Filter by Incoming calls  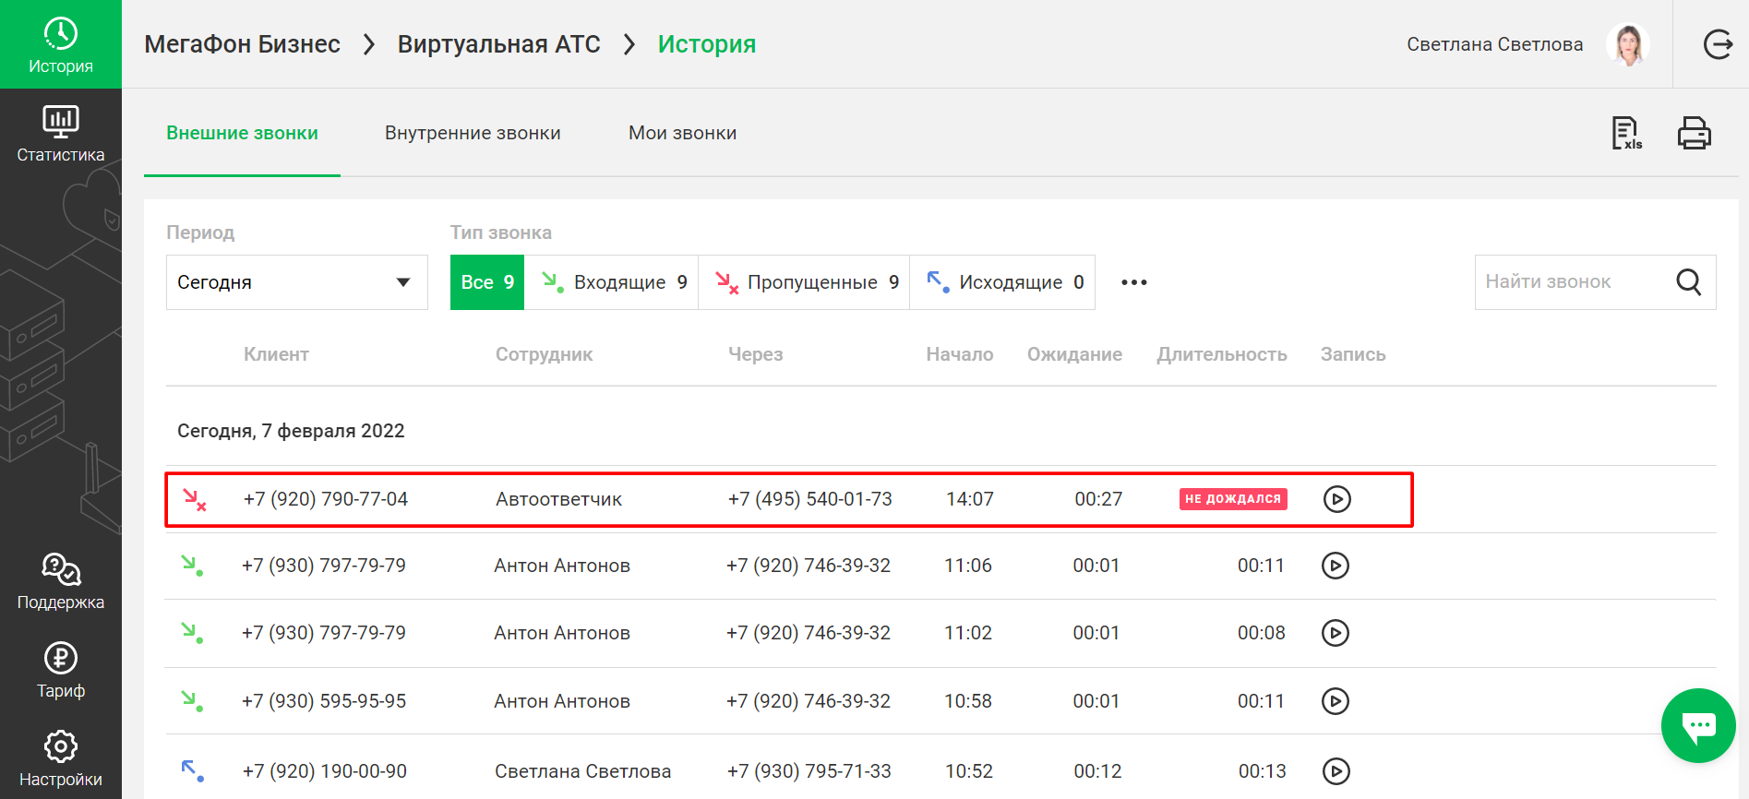point(613,282)
